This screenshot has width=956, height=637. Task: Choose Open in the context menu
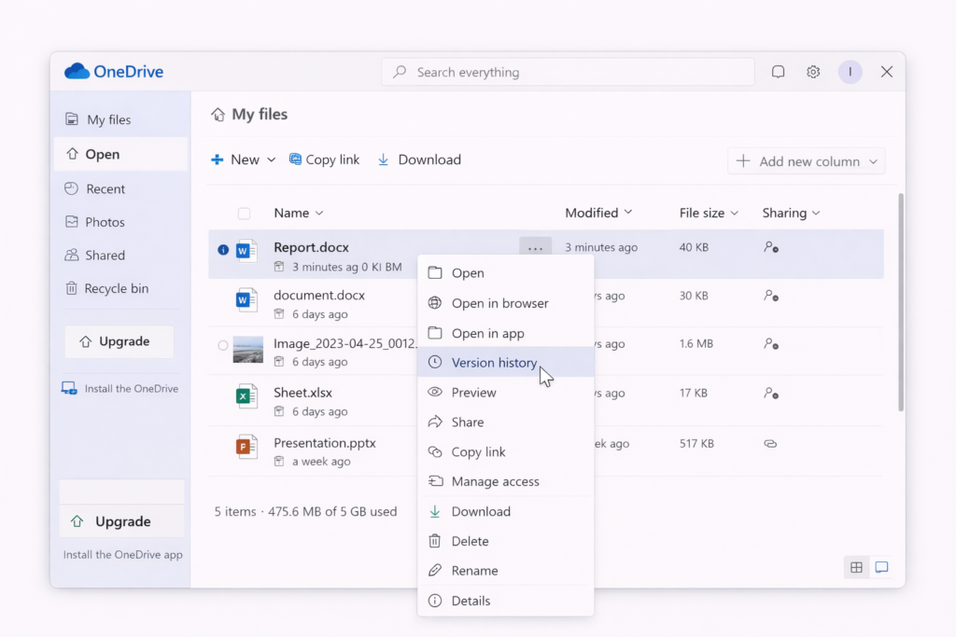[505, 273]
